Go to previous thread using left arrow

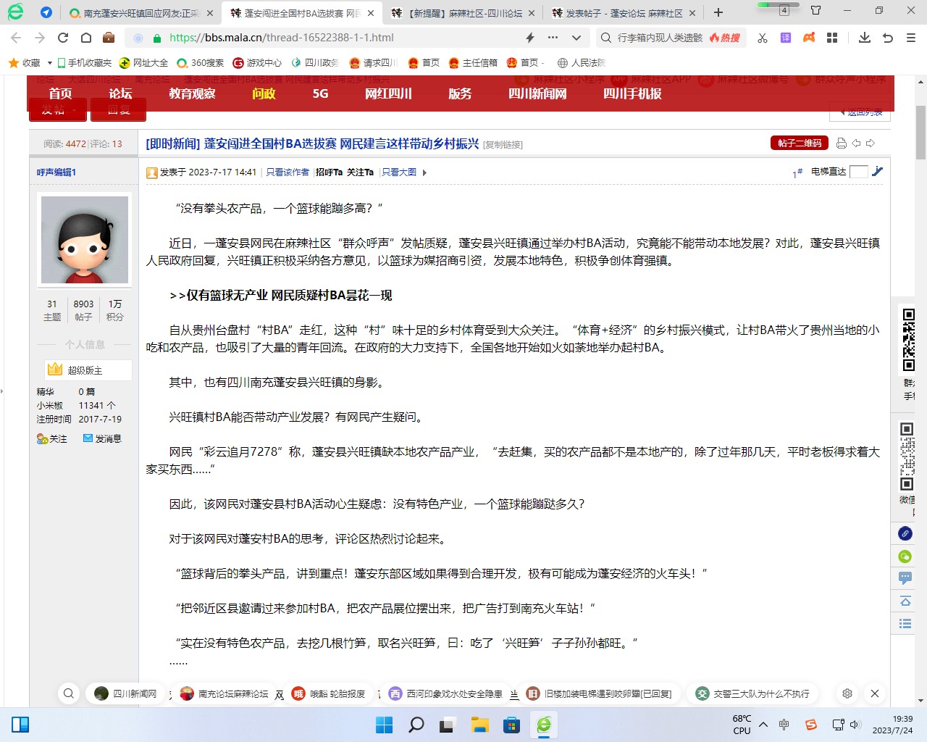click(x=856, y=143)
